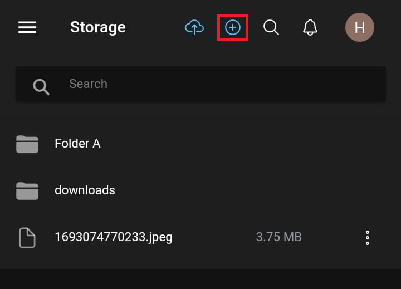Focus the Search input field
This screenshot has height=289, width=401.
[223, 84]
